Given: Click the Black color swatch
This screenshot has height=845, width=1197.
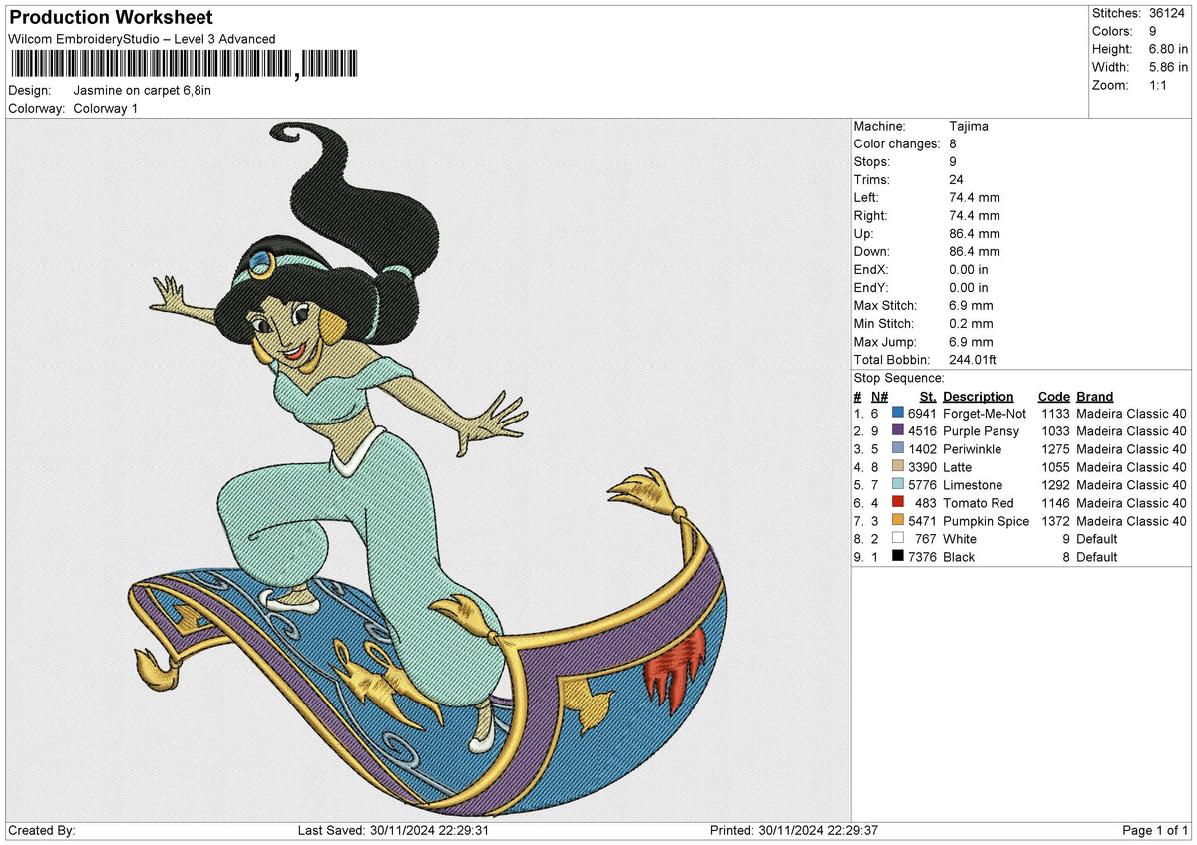Looking at the screenshot, I should click(x=897, y=556).
